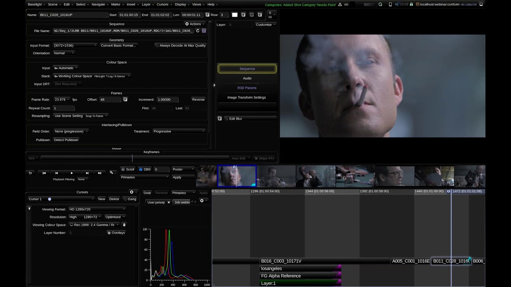The image size is (511, 287).
Task: Toggle the Overlays option
Action: coord(116,233)
